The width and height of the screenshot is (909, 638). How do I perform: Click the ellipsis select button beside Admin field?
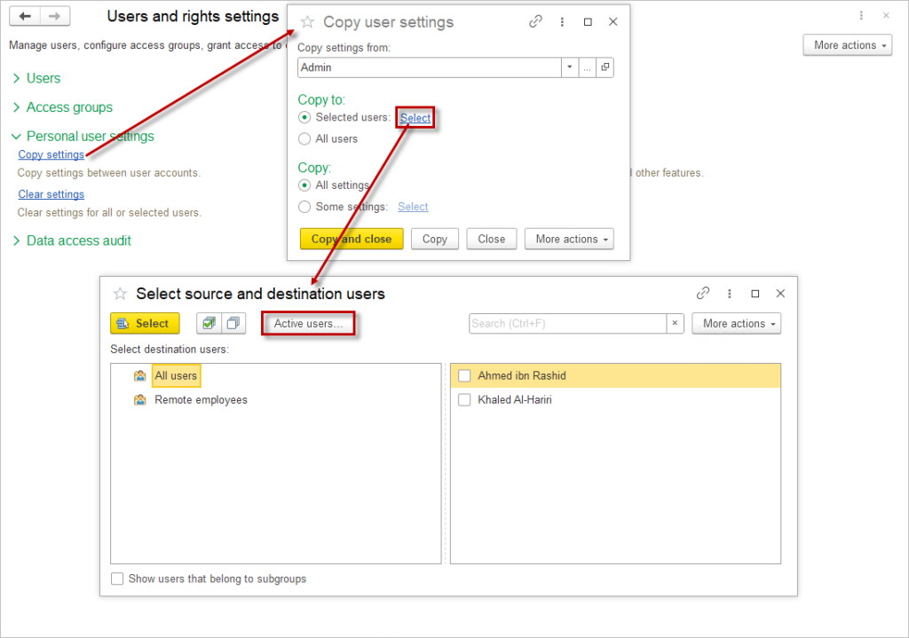(x=588, y=67)
